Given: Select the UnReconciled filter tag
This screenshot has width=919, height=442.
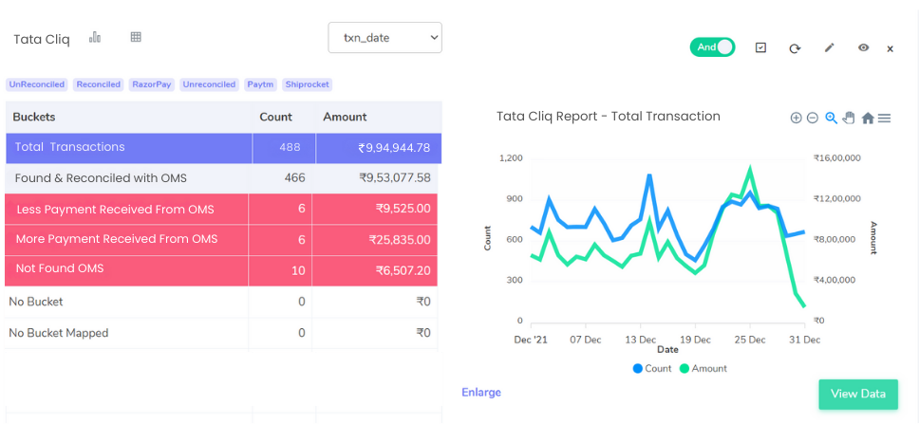Looking at the screenshot, I should (x=36, y=84).
